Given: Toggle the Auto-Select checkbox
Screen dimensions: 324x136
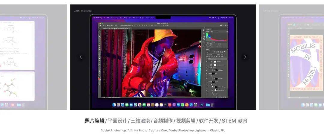Looking at the screenshot, I should click(x=107, y=25).
